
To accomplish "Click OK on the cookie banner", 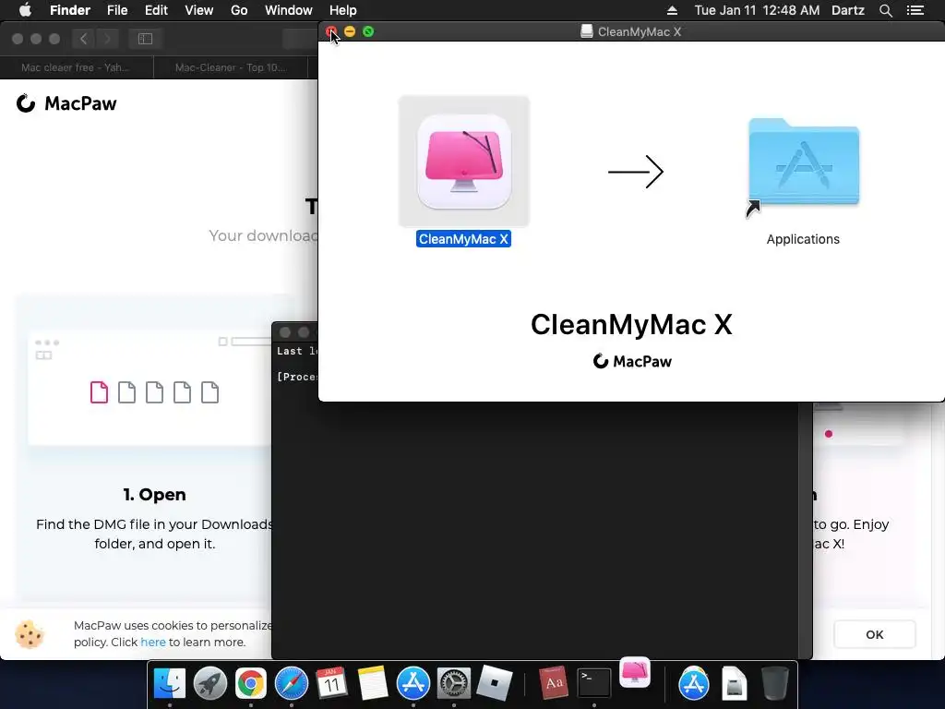I will coord(875,634).
